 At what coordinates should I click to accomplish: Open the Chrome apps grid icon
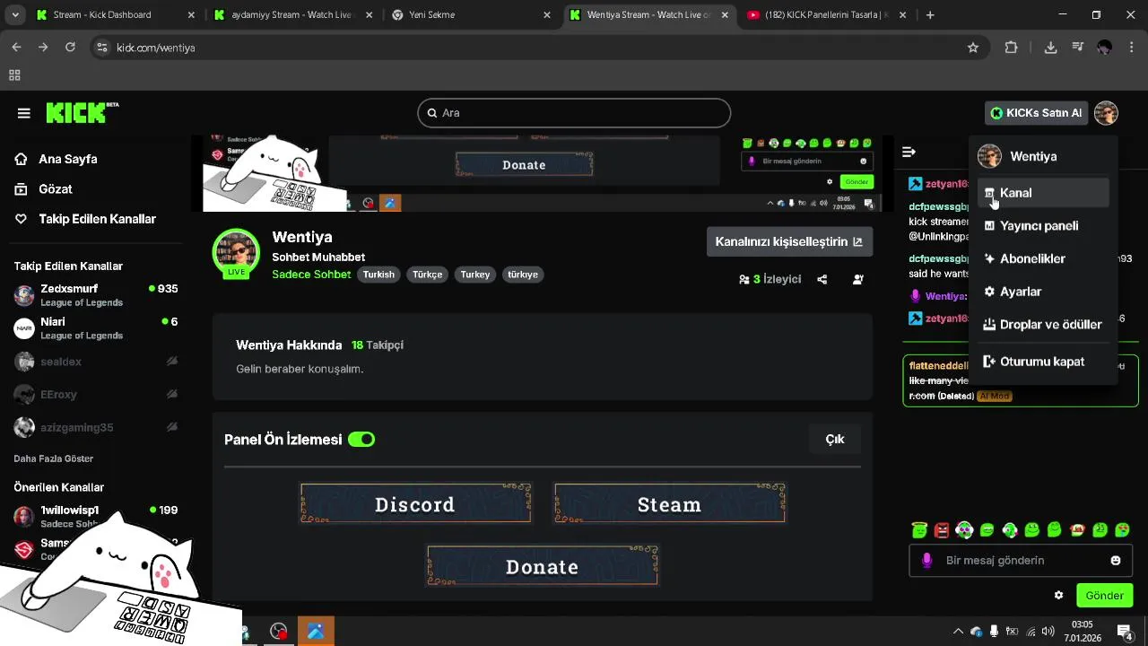[14, 75]
